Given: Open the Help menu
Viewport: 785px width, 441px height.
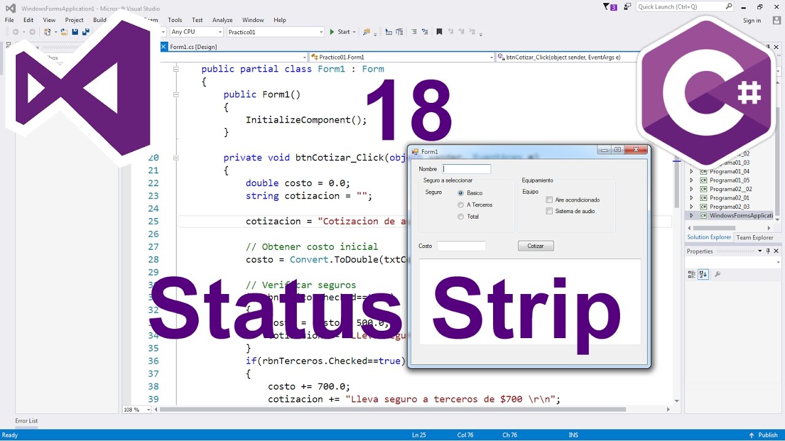Looking at the screenshot, I should [x=280, y=20].
